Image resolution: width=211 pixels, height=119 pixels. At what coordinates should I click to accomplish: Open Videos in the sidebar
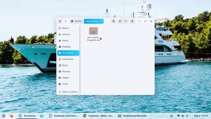[x=68, y=78]
